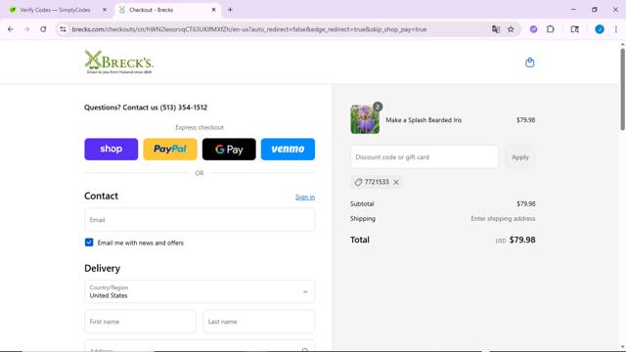Click the First name field
This screenshot has height=352, width=626.
140,322
